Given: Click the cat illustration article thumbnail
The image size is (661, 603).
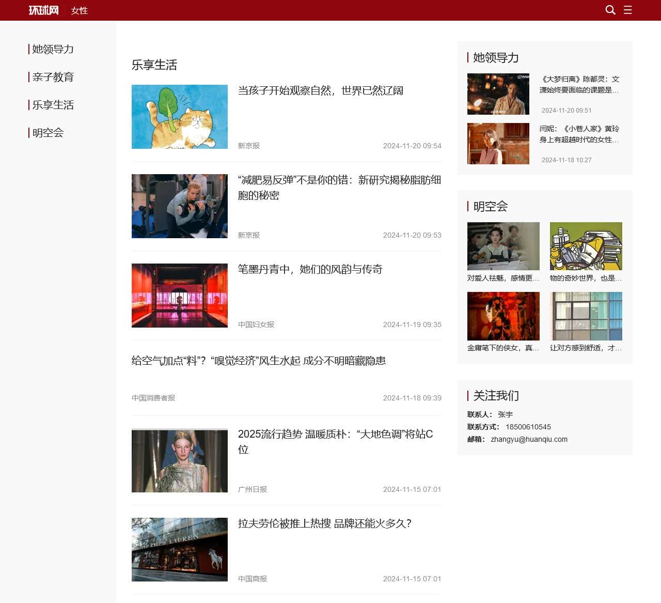Looking at the screenshot, I should pyautogui.click(x=179, y=116).
